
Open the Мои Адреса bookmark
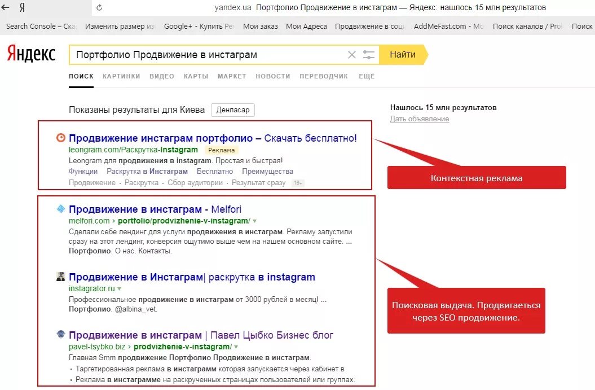pyautogui.click(x=306, y=26)
